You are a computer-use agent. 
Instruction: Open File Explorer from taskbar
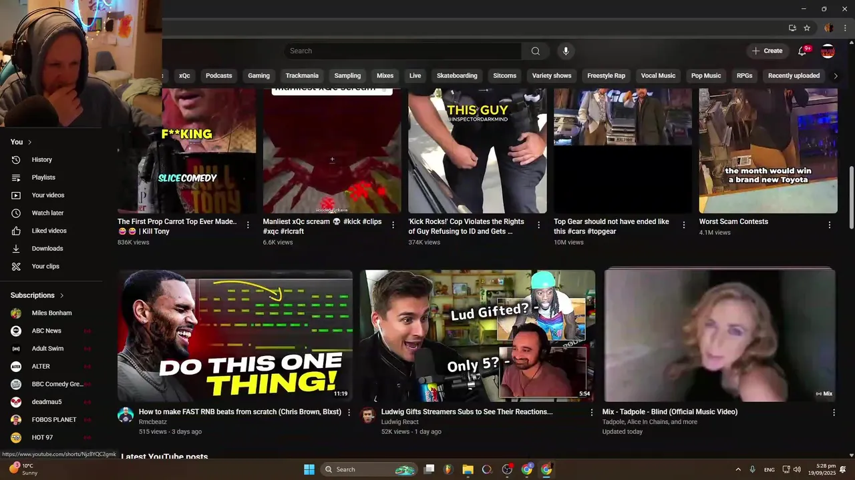click(468, 469)
